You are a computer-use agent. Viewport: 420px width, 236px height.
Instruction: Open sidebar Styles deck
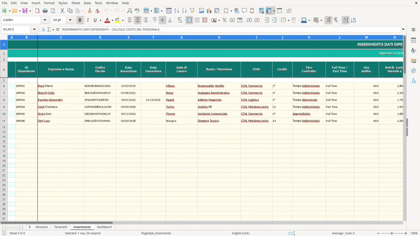413,50
